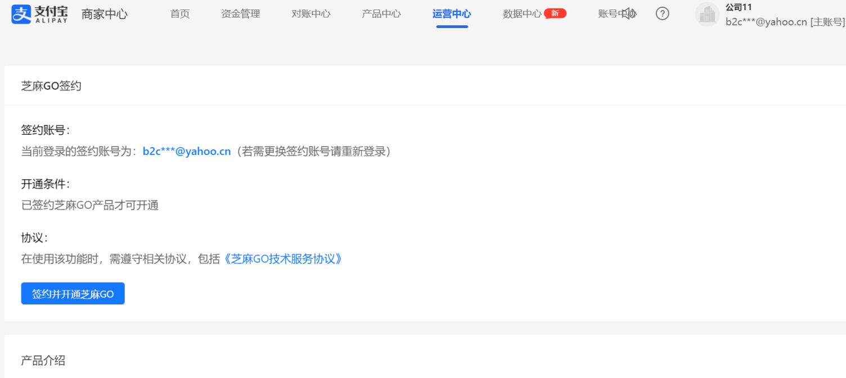Viewport: 846px width, 378px height.
Task: Click the 芝麻GO签约 section heading
Action: (x=51, y=85)
